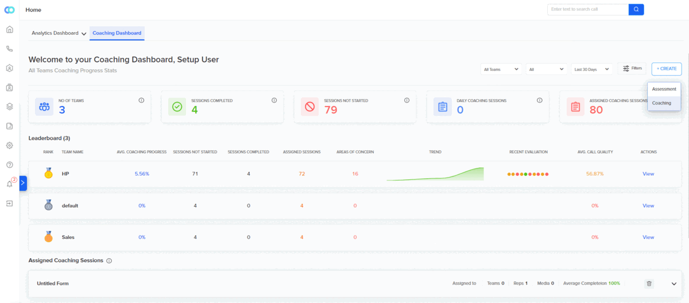Click View link for Sales team
The image size is (689, 303).
[648, 237]
